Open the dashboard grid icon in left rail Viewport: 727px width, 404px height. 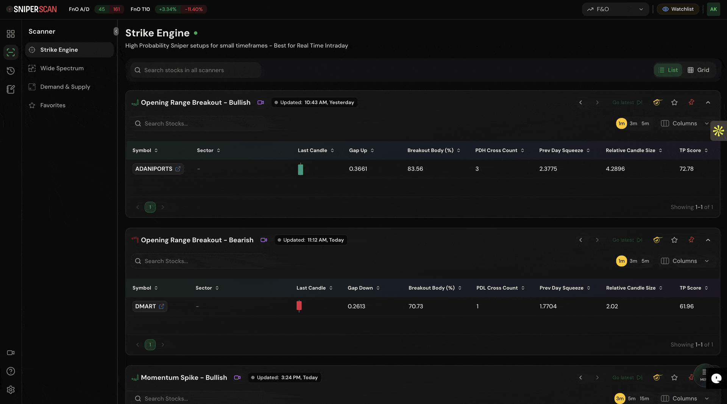[x=11, y=34]
